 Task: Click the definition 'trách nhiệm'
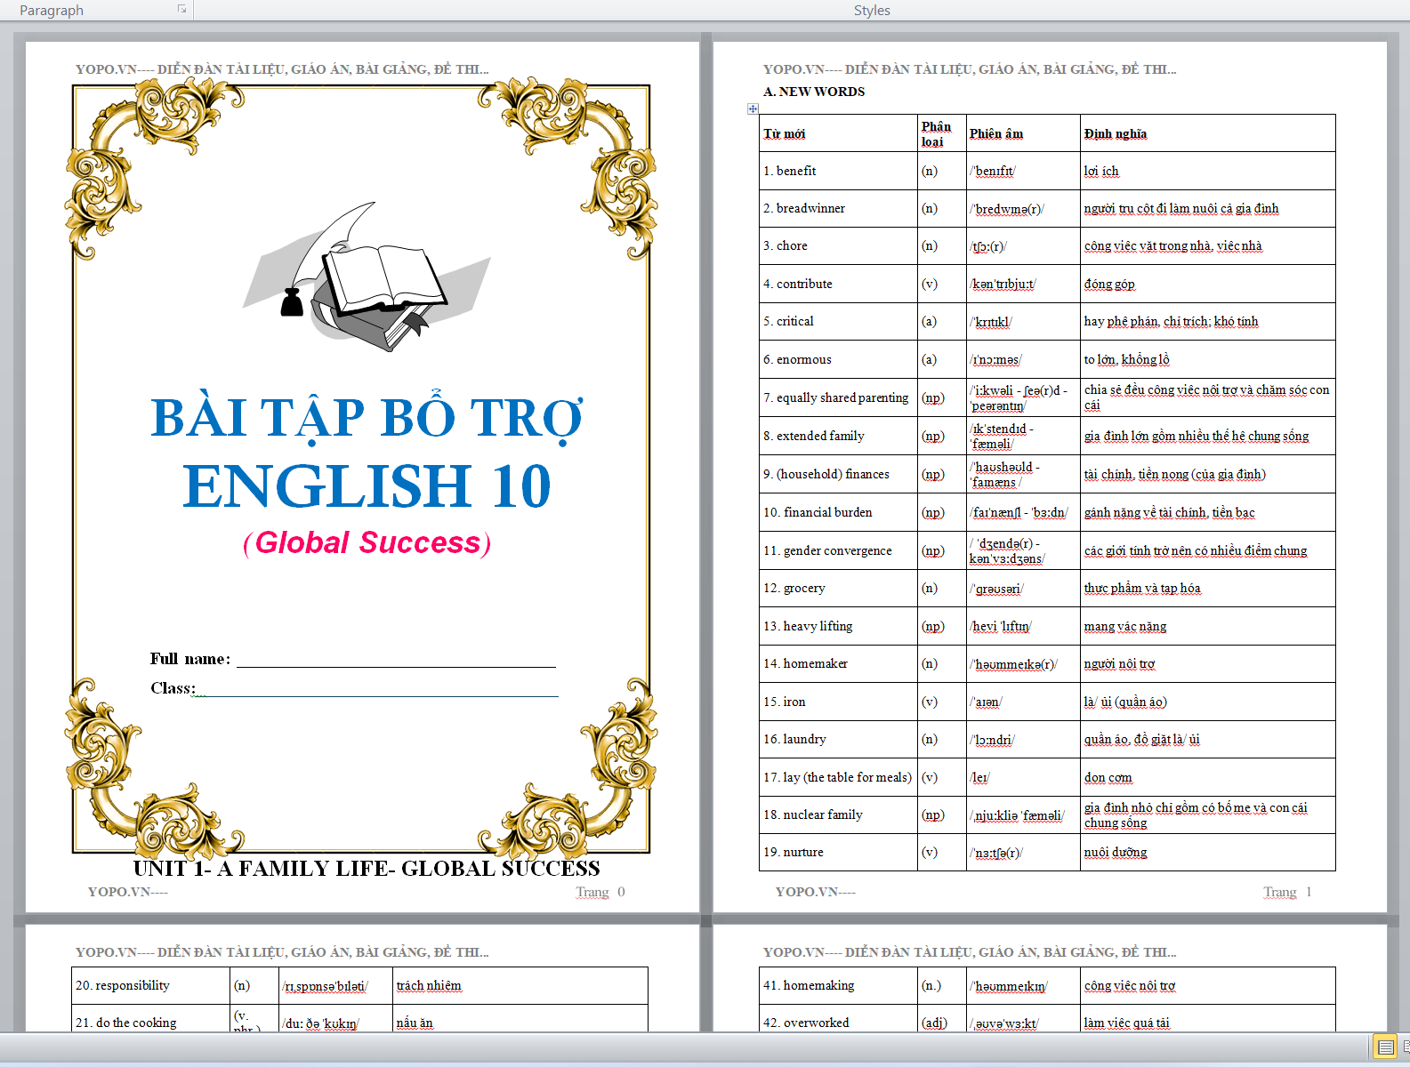pos(429,985)
